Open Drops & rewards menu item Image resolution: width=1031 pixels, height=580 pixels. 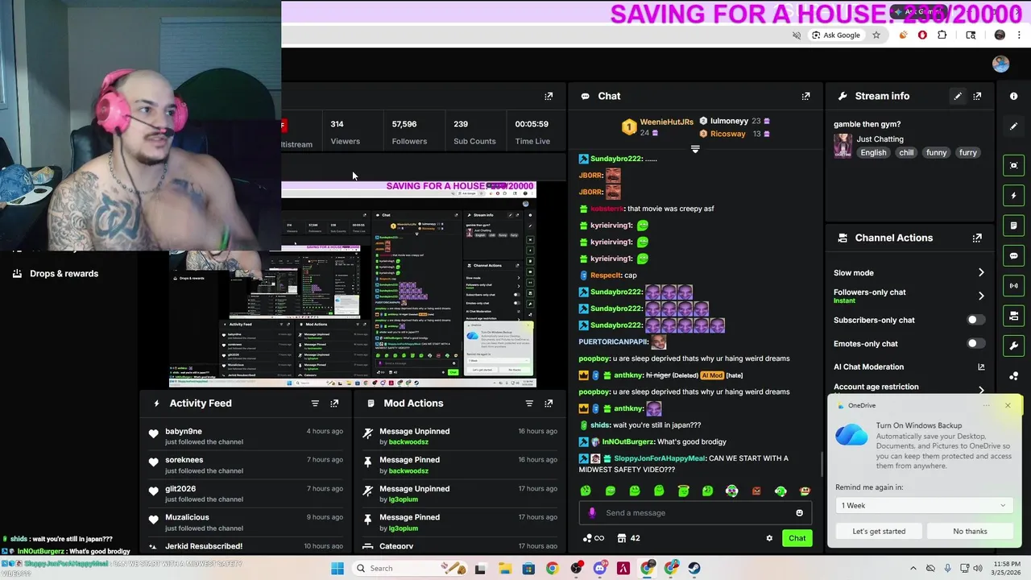[56, 273]
